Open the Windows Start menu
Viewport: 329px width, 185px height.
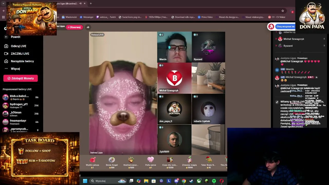click(85, 181)
